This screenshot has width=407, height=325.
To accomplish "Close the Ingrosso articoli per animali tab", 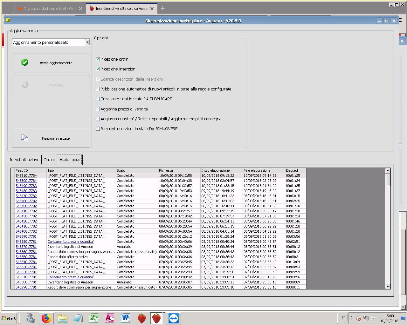I will pyautogui.click(x=80, y=9).
